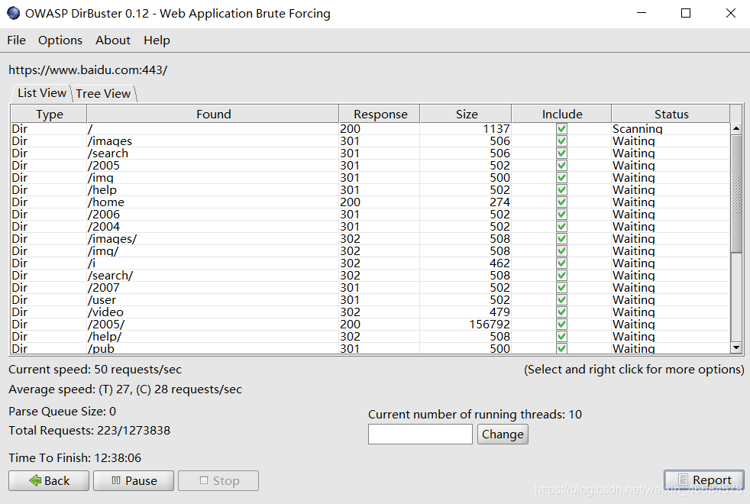Click the scrollbar up arrow of results table

736,128
